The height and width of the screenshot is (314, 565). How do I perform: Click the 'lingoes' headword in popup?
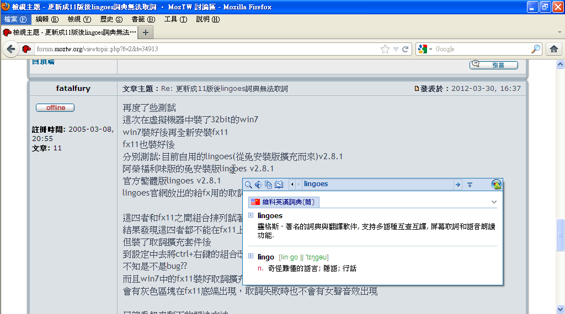pyautogui.click(x=270, y=216)
